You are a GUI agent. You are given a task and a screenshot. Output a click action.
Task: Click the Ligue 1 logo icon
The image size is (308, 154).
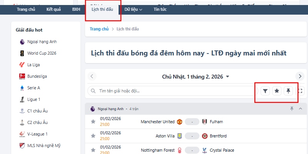(x=22, y=100)
